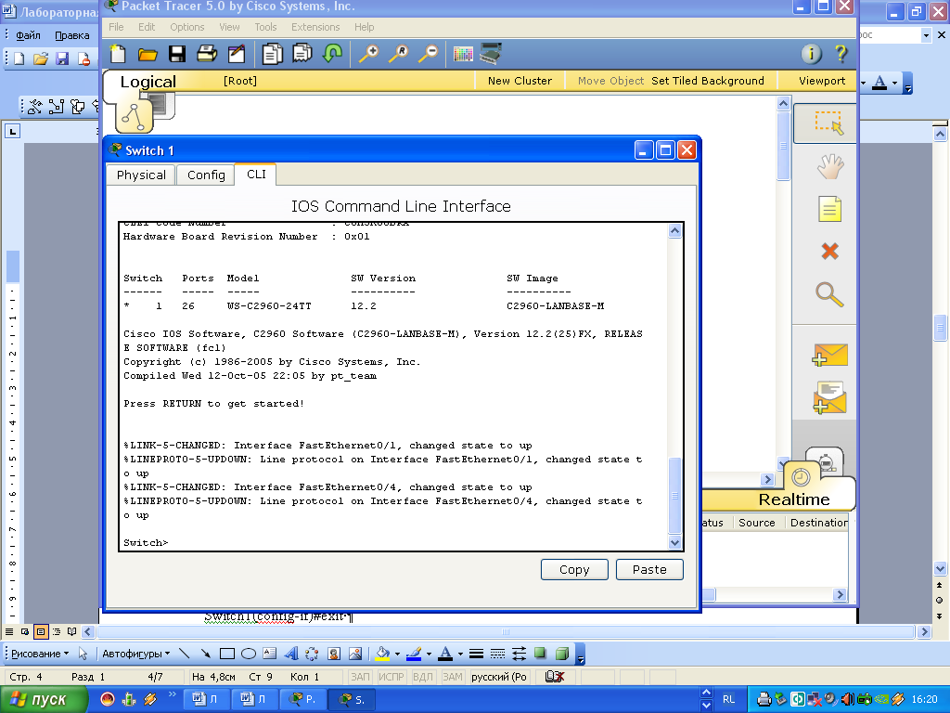Image resolution: width=950 pixels, height=713 pixels.
Task: Click the New file icon in Packet Tracer toolbar
Action: point(118,55)
